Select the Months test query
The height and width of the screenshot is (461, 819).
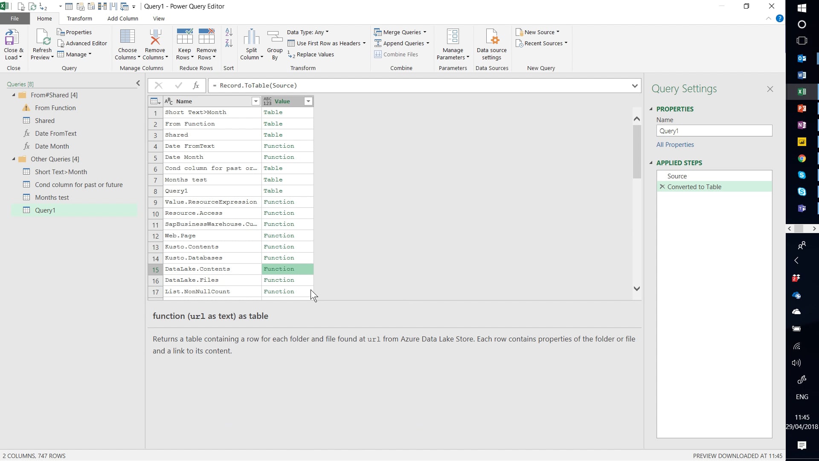coord(52,197)
